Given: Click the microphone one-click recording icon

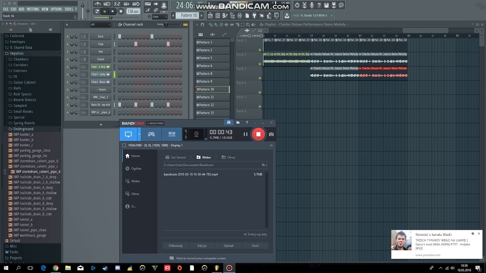Looking at the screenshot, I should pos(312,5).
